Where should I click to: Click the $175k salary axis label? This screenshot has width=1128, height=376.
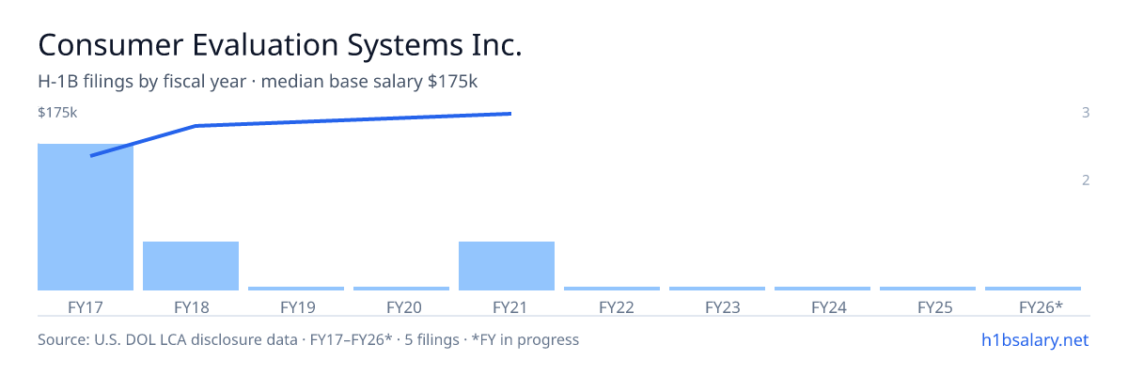pos(57,113)
